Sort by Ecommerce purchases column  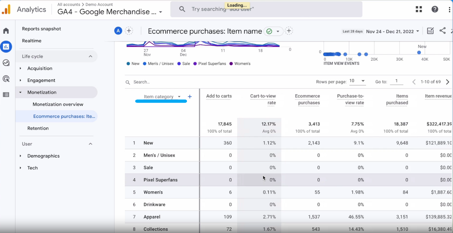(x=307, y=99)
